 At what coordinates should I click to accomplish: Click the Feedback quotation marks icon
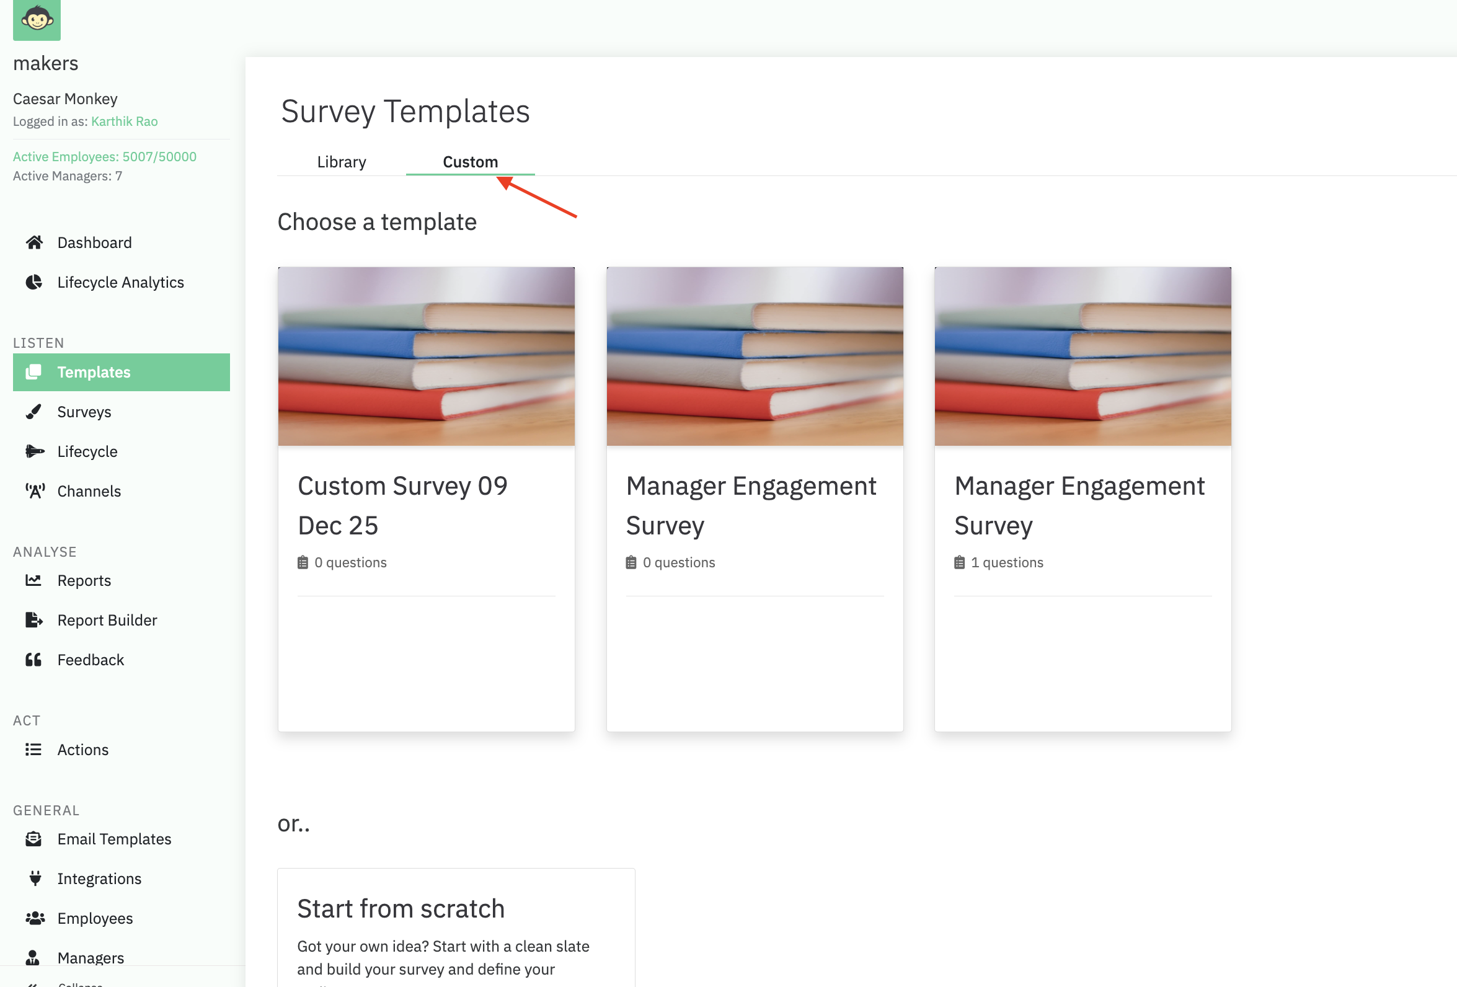[x=34, y=660]
